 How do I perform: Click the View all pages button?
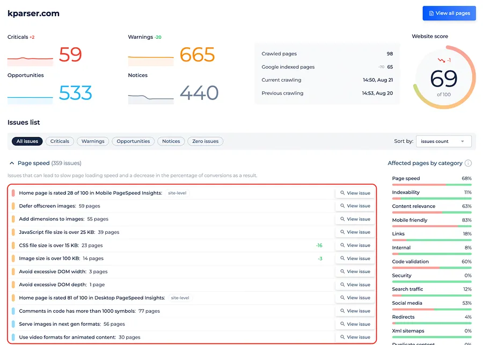(x=449, y=13)
